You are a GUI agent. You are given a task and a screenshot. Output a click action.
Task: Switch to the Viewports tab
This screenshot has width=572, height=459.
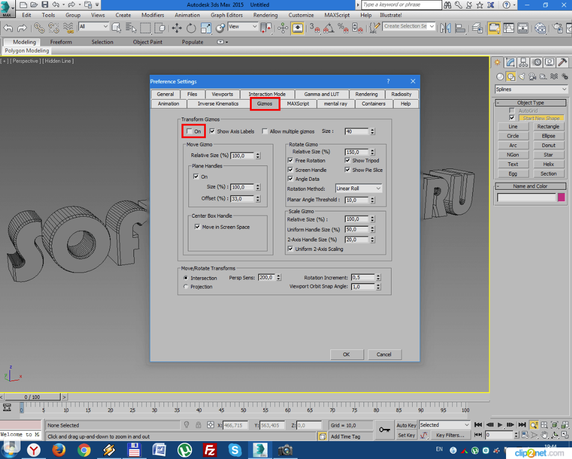tap(222, 94)
